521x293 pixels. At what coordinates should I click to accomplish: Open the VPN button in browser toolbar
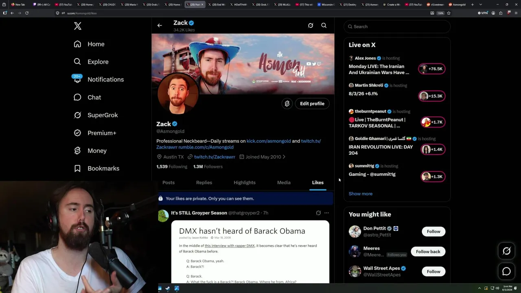(x=483, y=13)
